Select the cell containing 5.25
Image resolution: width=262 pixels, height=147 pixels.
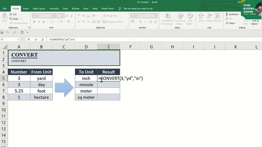pos(19,91)
